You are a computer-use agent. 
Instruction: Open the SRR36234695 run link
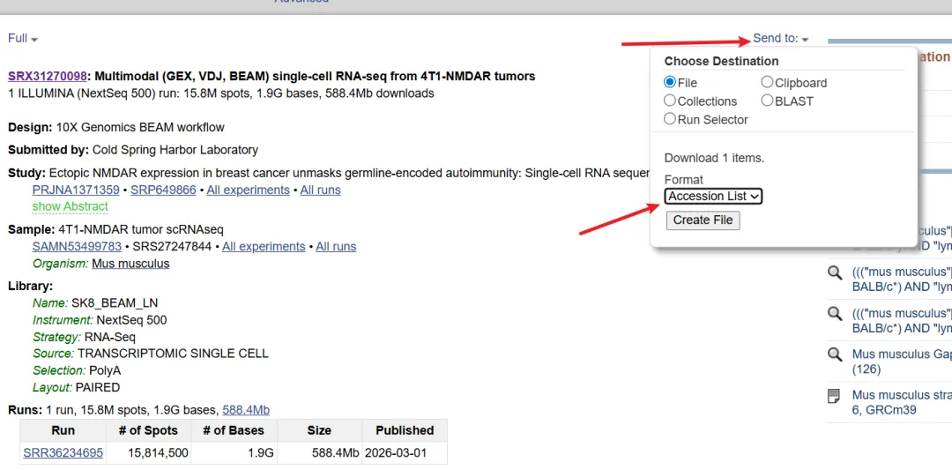(x=63, y=453)
